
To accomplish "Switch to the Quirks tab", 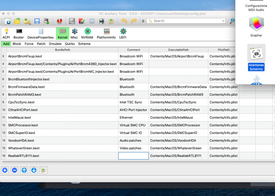I will pyautogui.click(x=70, y=44).
